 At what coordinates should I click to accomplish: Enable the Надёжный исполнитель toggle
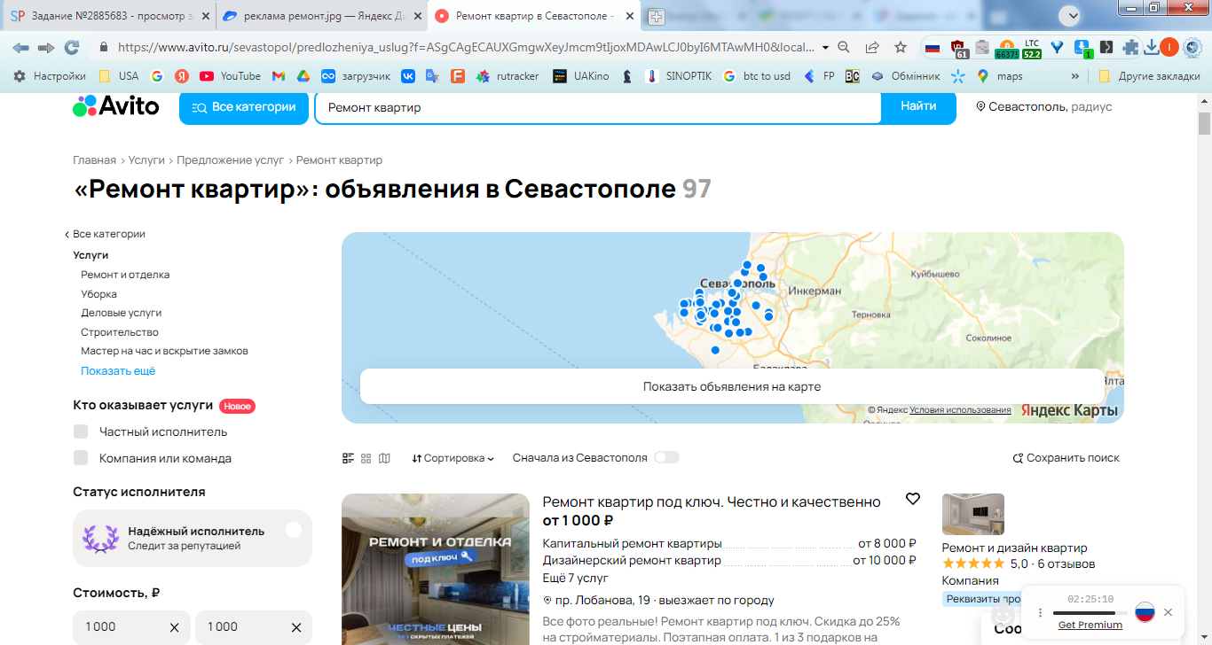pos(294,530)
